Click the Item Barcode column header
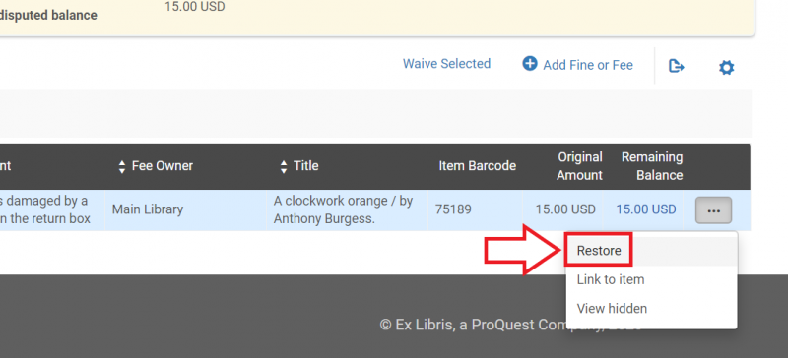 click(x=477, y=166)
